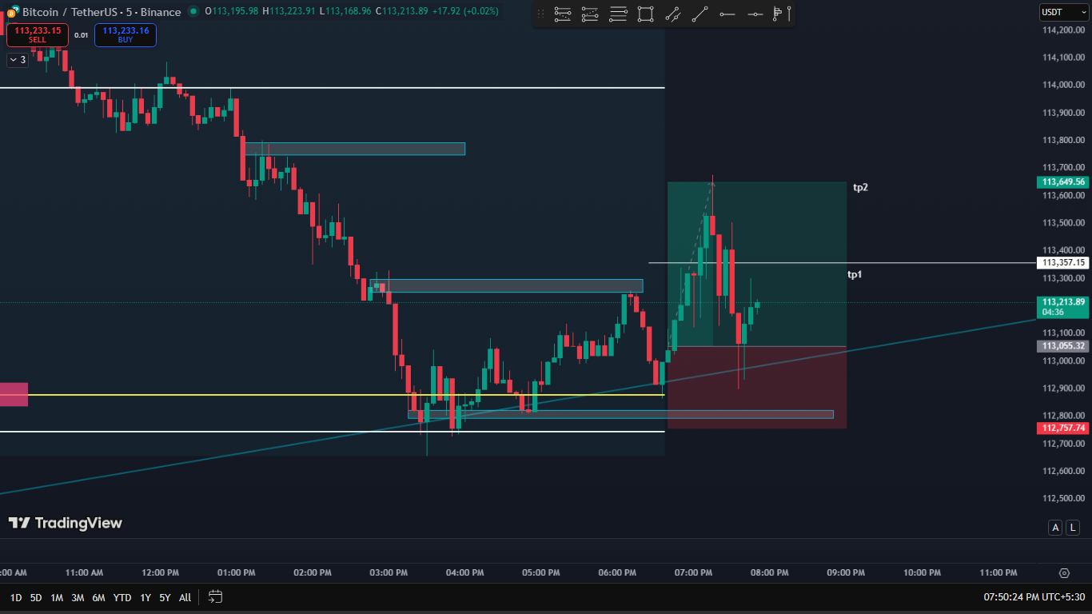Screen dimensions: 1092x614
Task: Toggle auto scale with the A button
Action: click(x=1056, y=528)
